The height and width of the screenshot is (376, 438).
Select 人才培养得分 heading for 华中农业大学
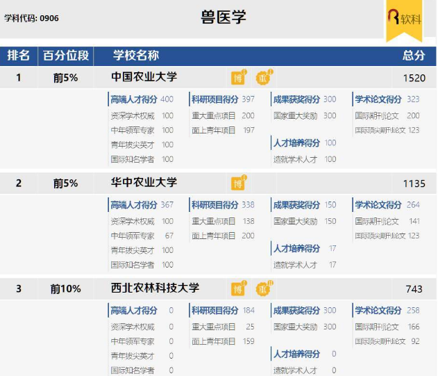tap(296, 248)
